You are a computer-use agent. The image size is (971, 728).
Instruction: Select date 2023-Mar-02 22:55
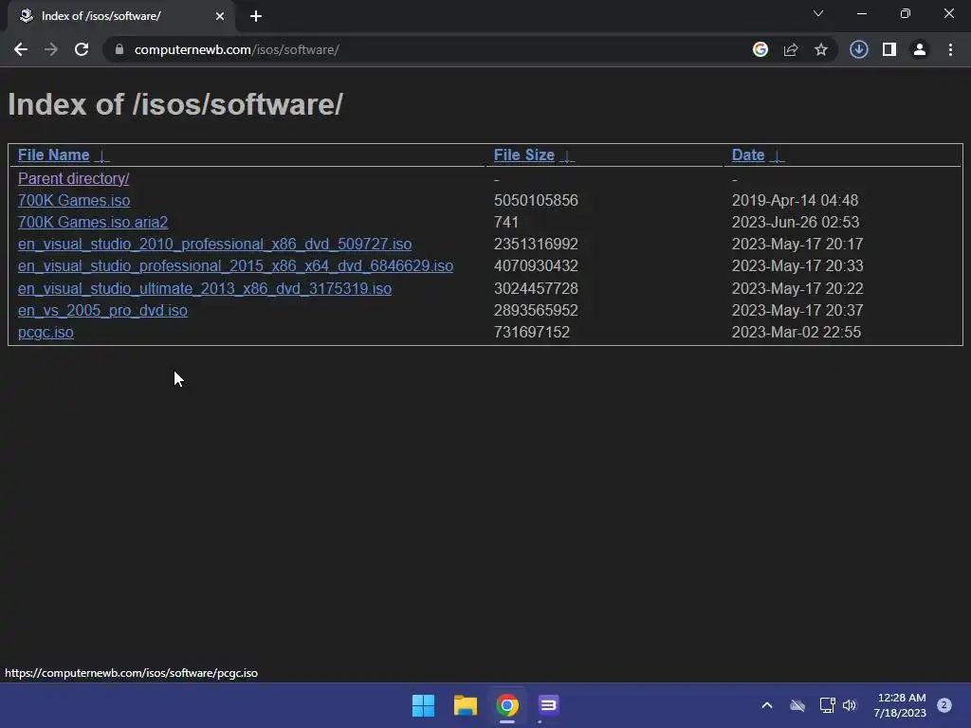click(797, 333)
